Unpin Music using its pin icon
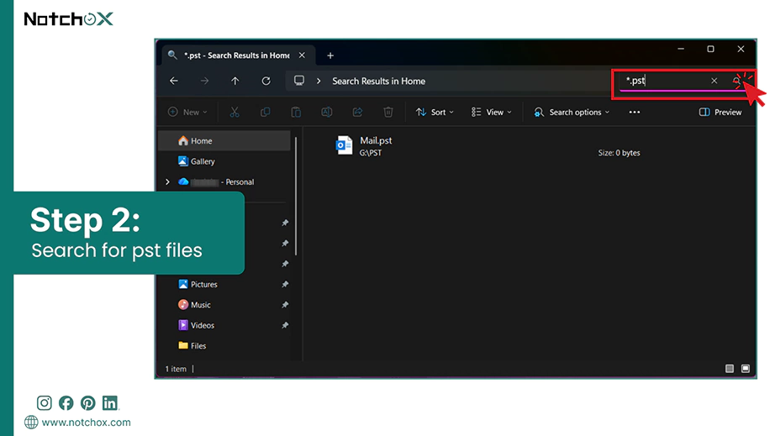This screenshot has height=436, width=775. point(285,305)
